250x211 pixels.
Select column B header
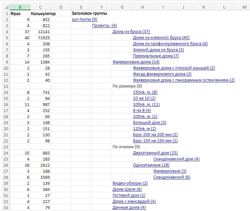(20, 7)
